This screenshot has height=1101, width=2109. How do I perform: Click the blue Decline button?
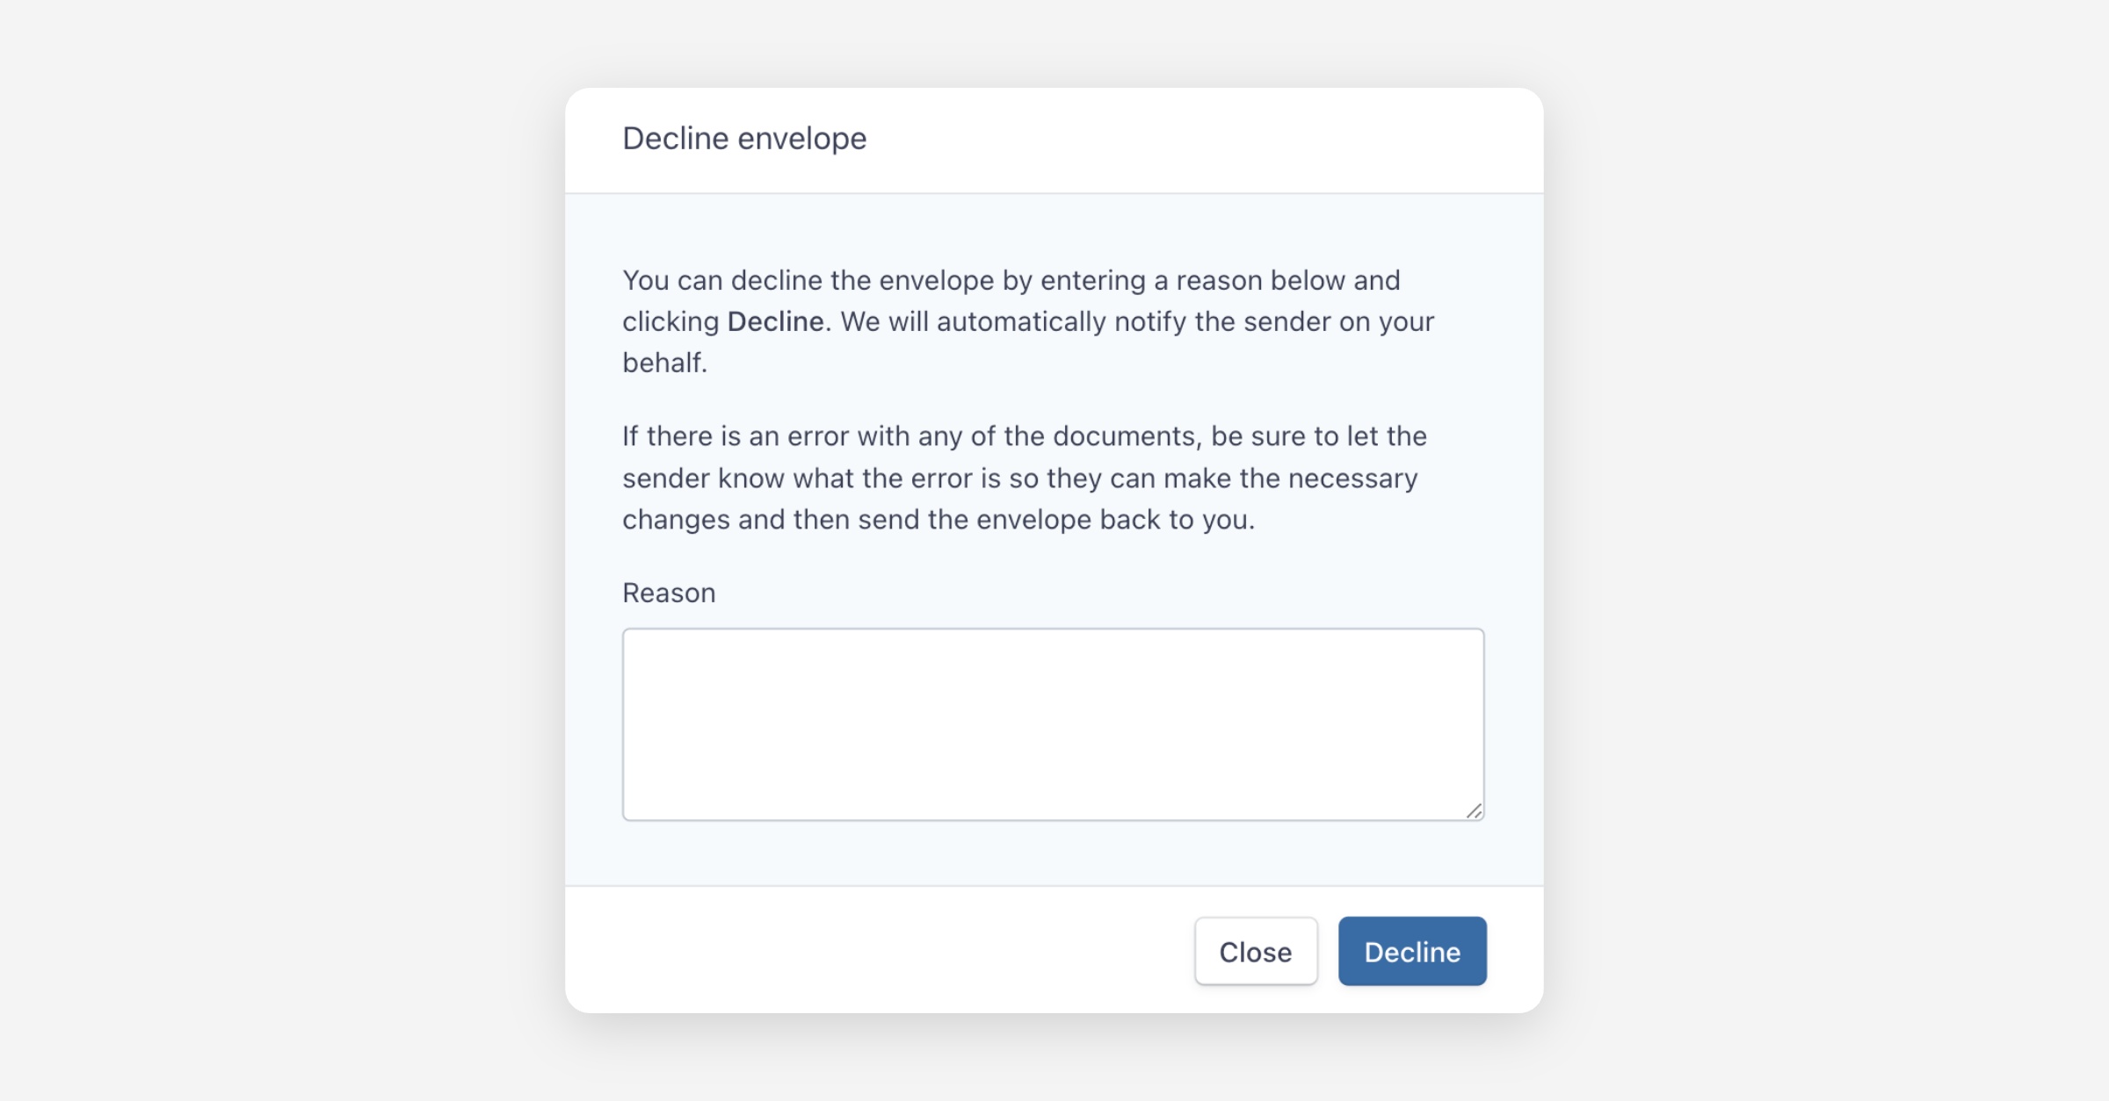coord(1411,952)
